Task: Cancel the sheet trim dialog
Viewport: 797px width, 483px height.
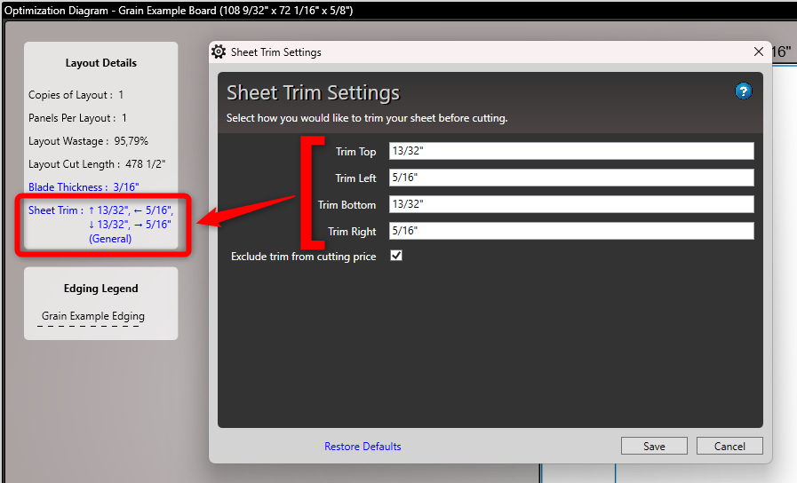Action: (729, 446)
